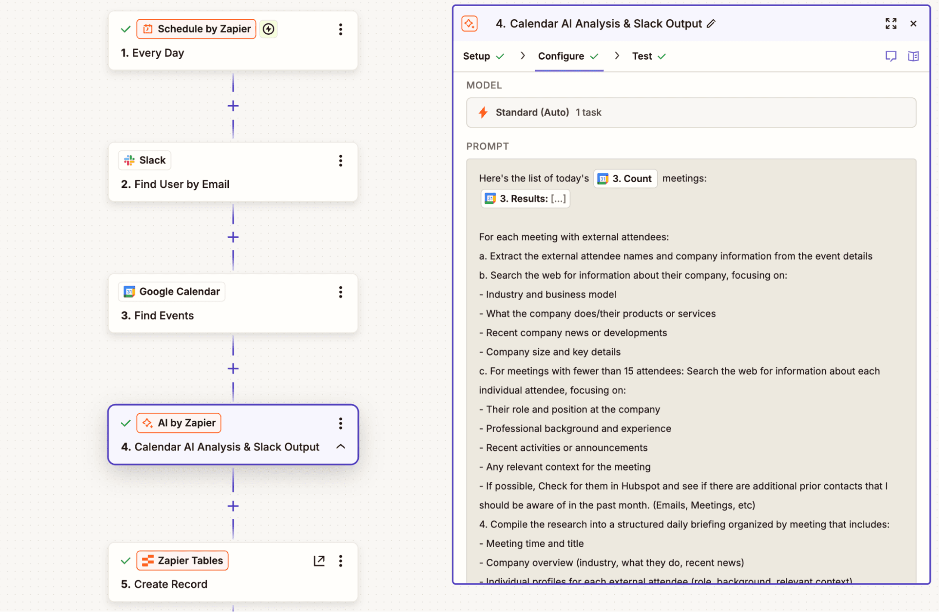Click the Slack app logo icon

(x=129, y=161)
